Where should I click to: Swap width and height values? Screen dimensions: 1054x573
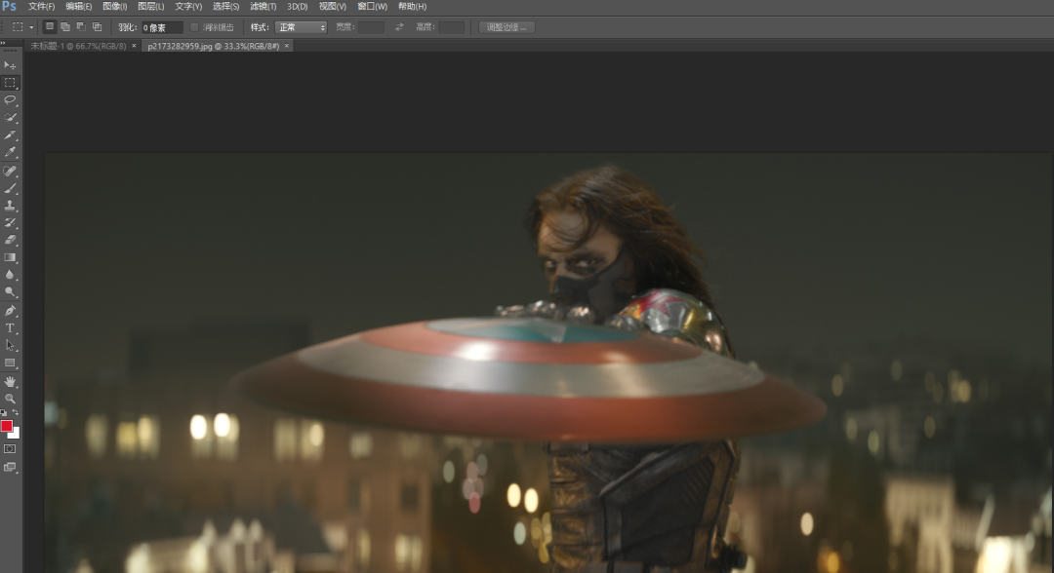399,27
